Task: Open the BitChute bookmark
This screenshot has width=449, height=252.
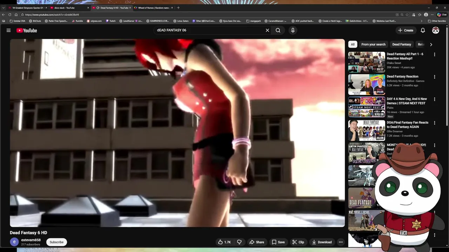Action: pyautogui.click(x=35, y=21)
